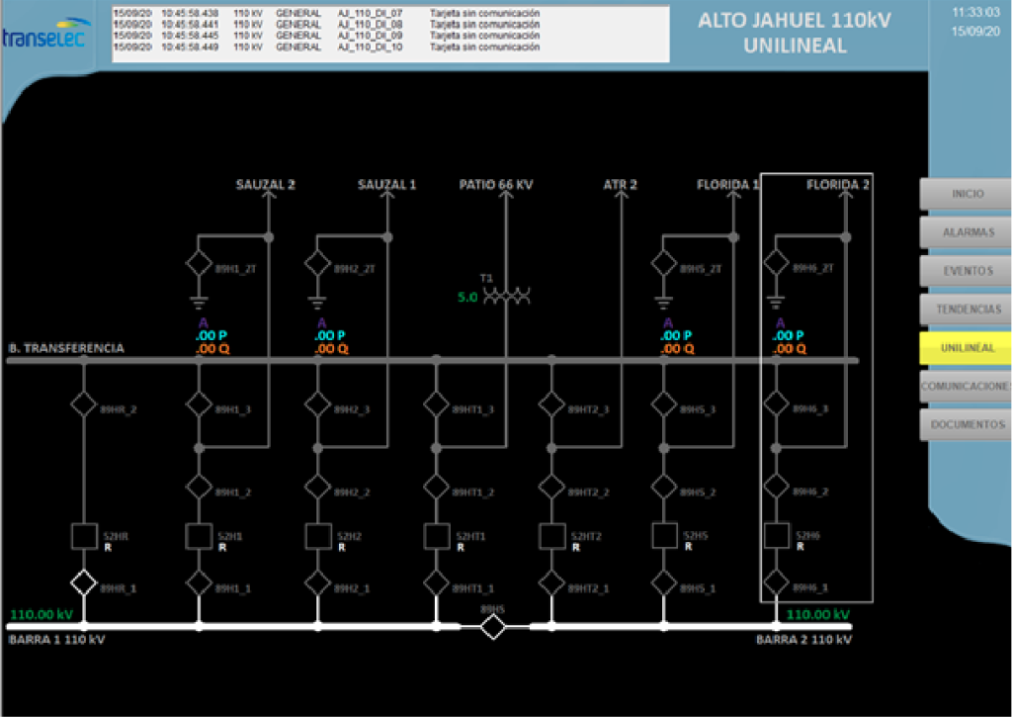Open circuit breaker 52H5 symbol
The image size is (1012, 717).
click(665, 535)
